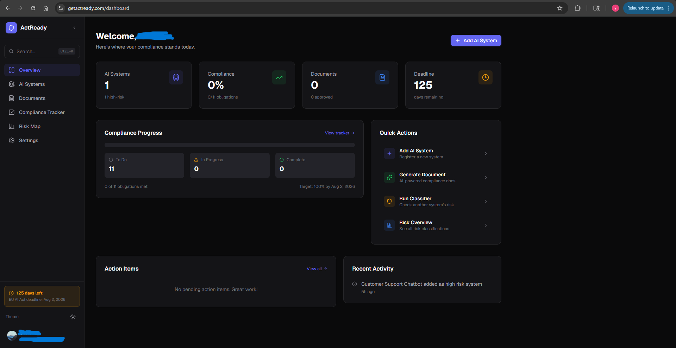Open the Chrome profile avatar Y
Screen dimensions: 676x348
coord(615,8)
